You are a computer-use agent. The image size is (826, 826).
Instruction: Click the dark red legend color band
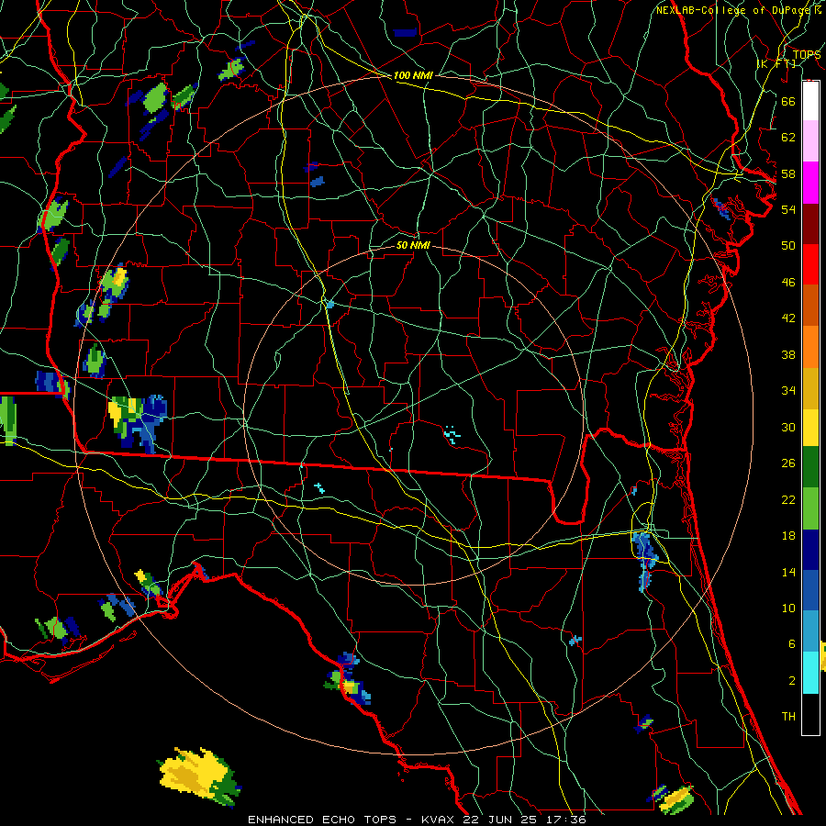[x=810, y=223]
